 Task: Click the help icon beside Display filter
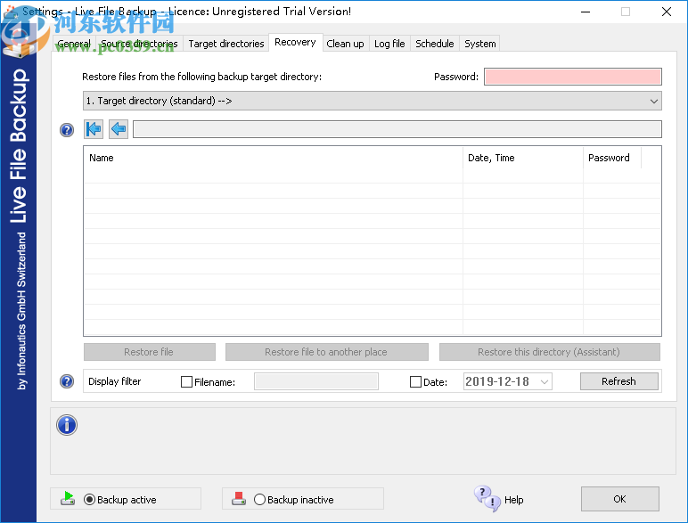tap(67, 381)
